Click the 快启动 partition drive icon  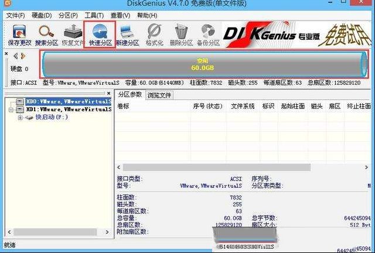pyautogui.click(x=29, y=117)
